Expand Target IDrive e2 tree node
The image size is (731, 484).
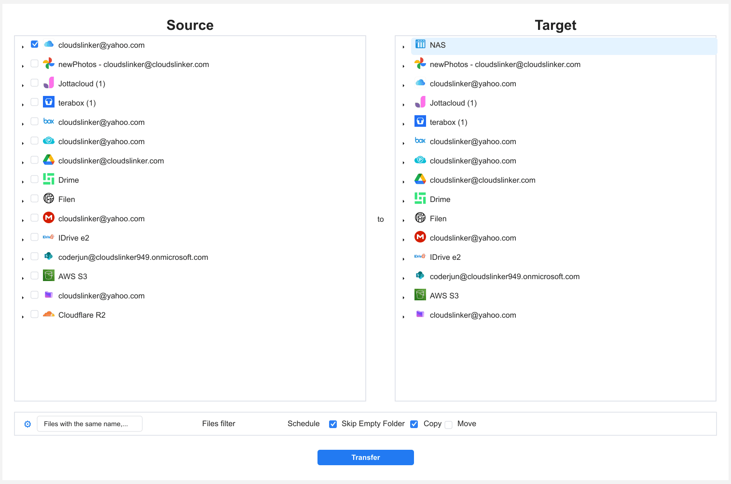403,259
